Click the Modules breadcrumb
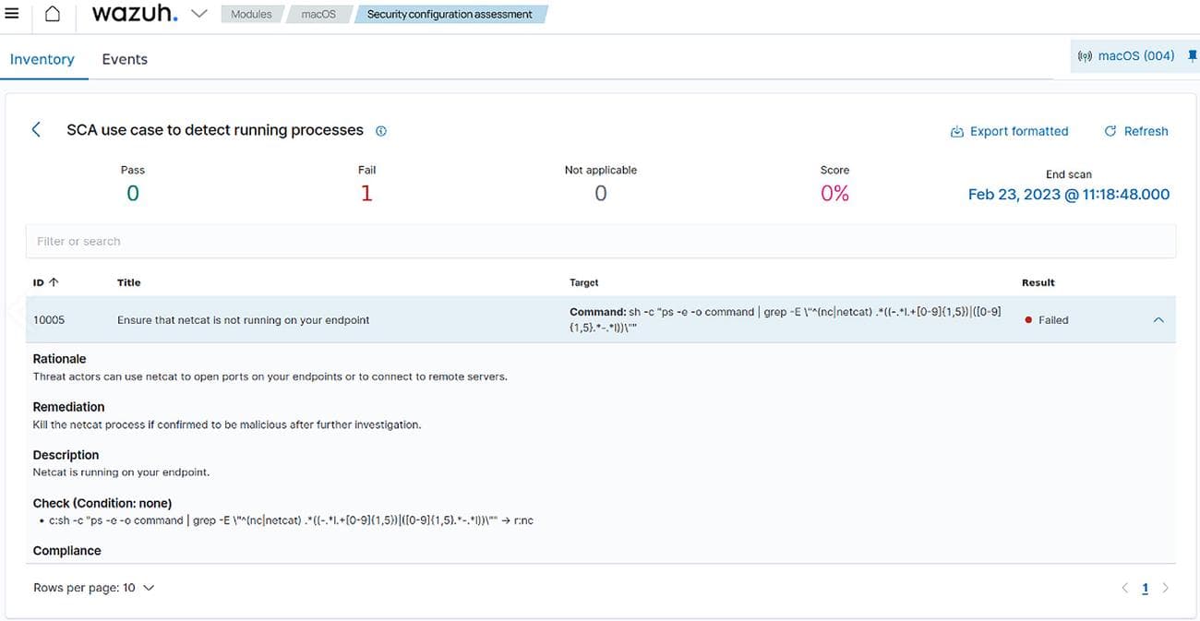Screen dimensions: 1200x621 pyautogui.click(x=251, y=15)
